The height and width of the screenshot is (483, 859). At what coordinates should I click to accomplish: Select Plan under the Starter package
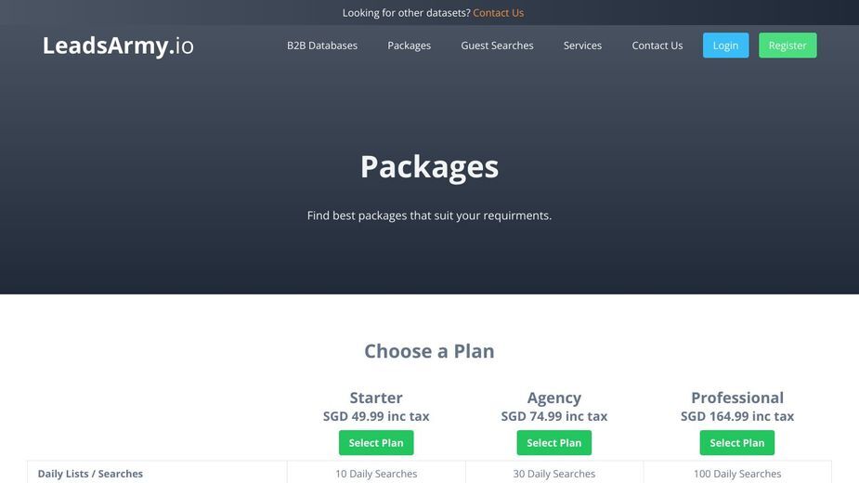(376, 442)
